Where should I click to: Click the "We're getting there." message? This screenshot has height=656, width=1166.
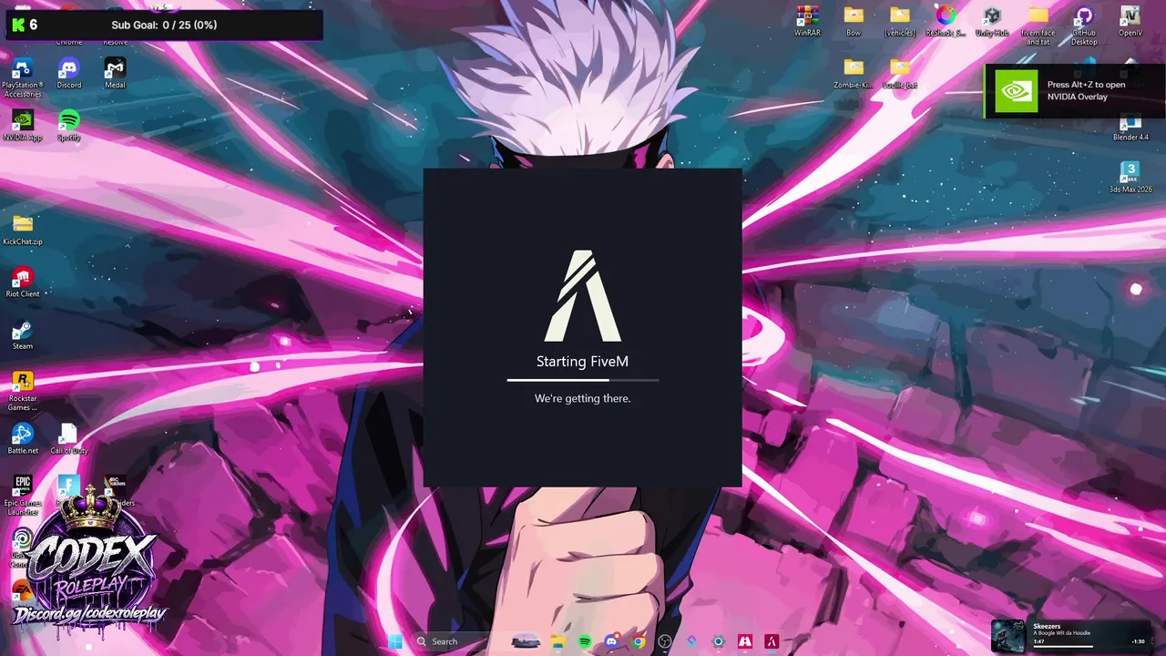pyautogui.click(x=582, y=398)
